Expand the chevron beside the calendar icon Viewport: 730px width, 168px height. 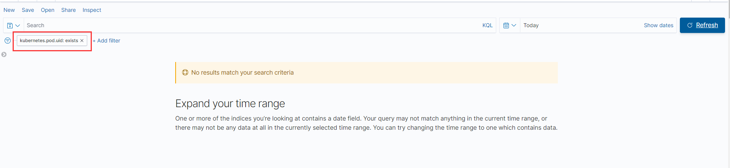click(514, 26)
